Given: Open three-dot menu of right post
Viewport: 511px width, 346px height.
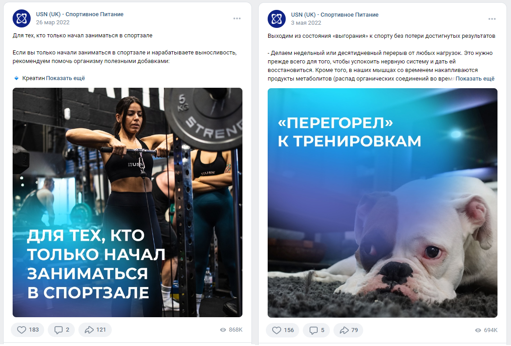Looking at the screenshot, I should click(492, 19).
